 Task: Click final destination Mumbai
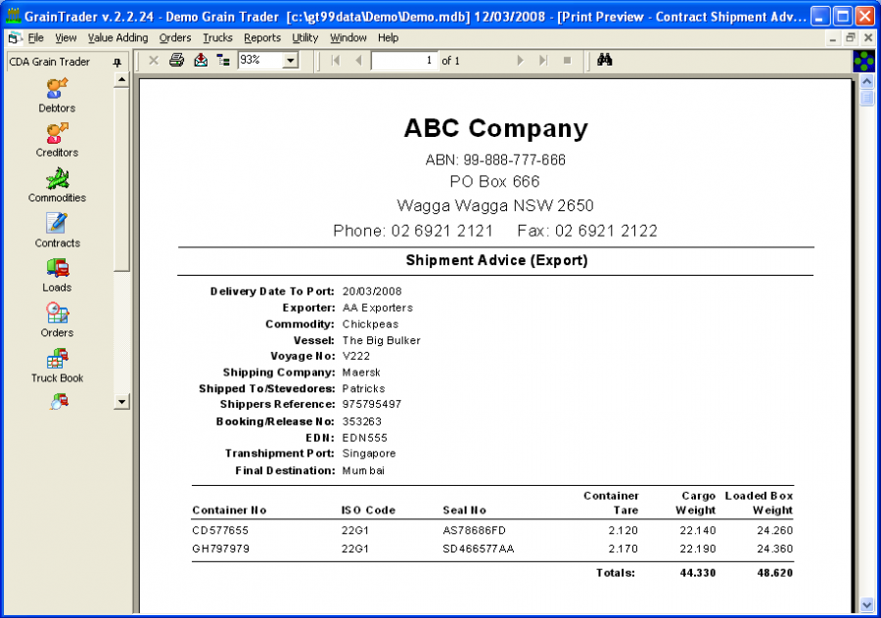[x=363, y=470]
